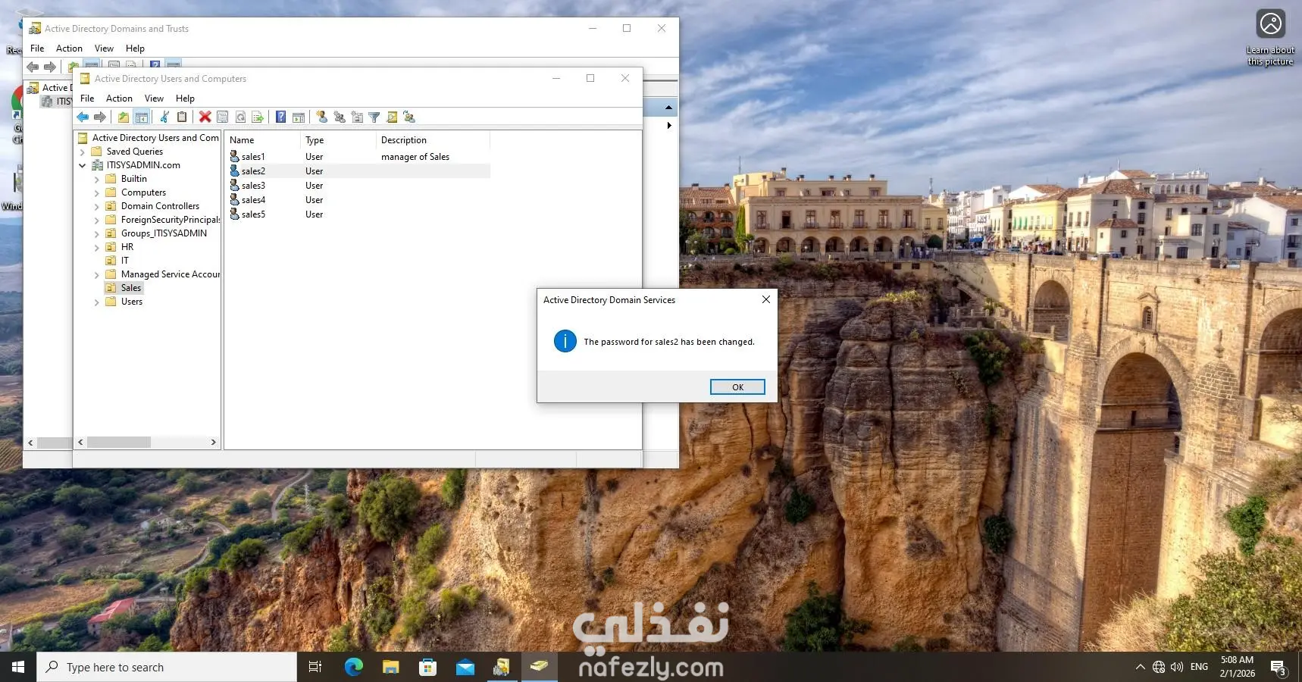Open View menu in Users and Computers
This screenshot has height=682, width=1302.
click(154, 99)
